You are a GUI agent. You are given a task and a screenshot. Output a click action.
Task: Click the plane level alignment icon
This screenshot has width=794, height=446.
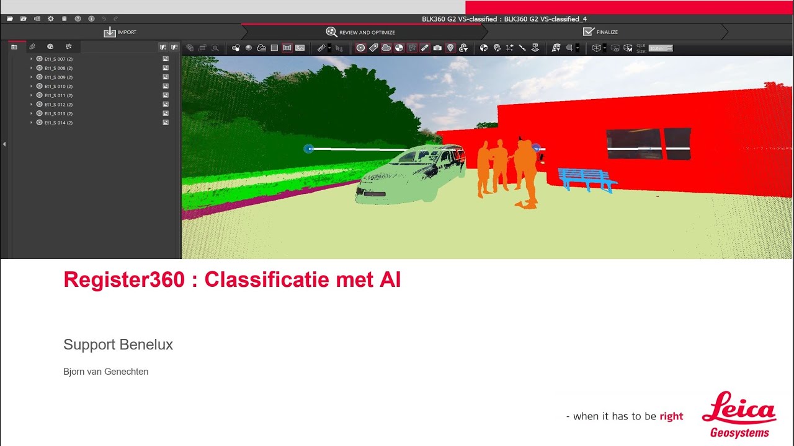(x=535, y=48)
